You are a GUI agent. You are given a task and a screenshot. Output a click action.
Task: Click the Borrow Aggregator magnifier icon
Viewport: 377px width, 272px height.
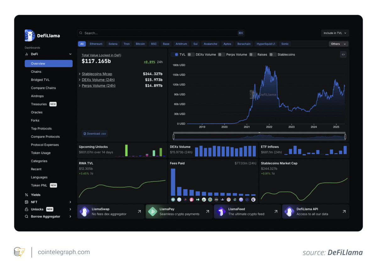27,216
